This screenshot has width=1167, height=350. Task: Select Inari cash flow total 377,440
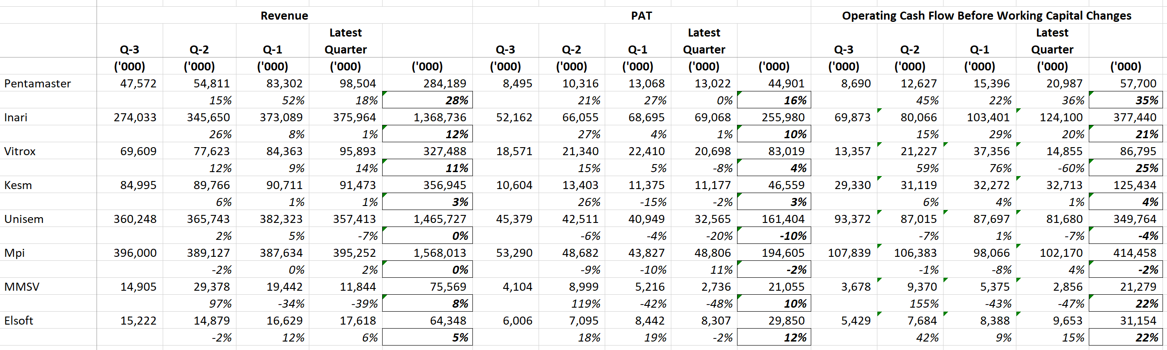click(x=1135, y=118)
